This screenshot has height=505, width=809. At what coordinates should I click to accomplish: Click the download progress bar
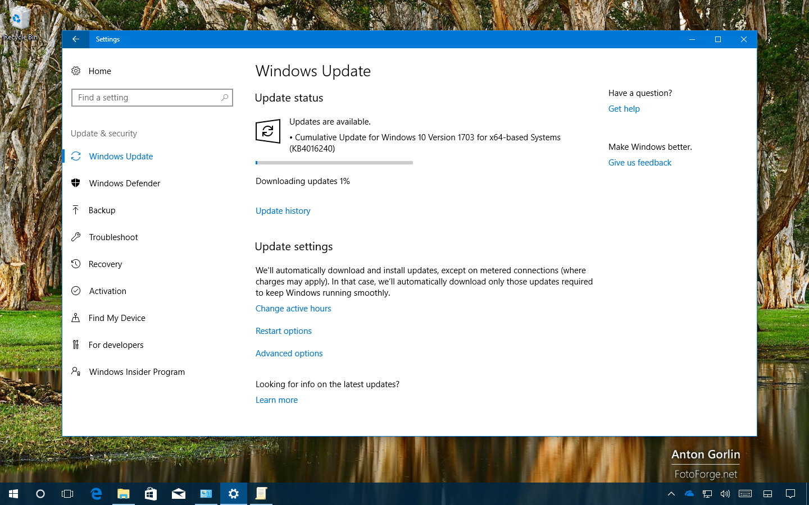334,163
